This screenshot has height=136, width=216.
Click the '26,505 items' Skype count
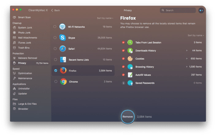105,38
